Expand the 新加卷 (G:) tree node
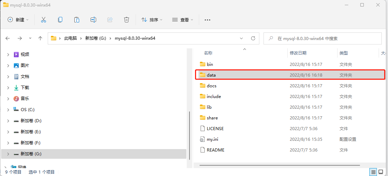Viewport: 388px width, 176px height. point(8,154)
